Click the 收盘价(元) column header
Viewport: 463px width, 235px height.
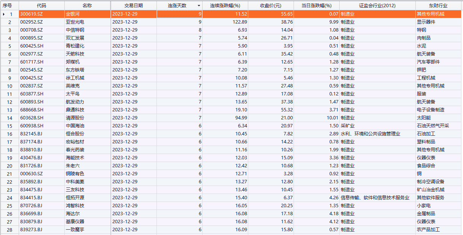coord(271,6)
